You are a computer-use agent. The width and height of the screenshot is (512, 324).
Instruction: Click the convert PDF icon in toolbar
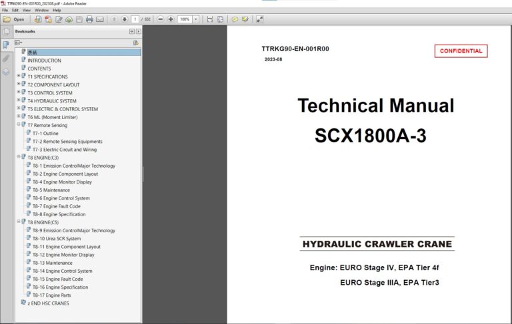pos(48,19)
